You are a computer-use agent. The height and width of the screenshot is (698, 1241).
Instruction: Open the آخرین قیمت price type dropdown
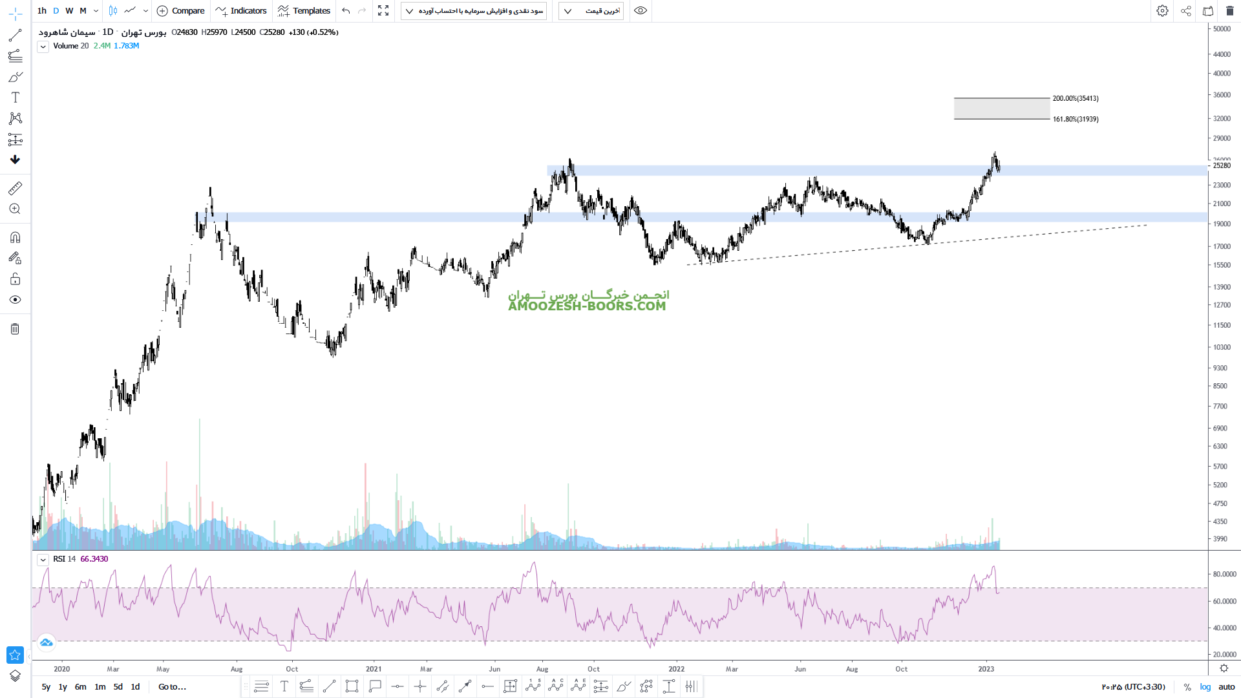591,10
